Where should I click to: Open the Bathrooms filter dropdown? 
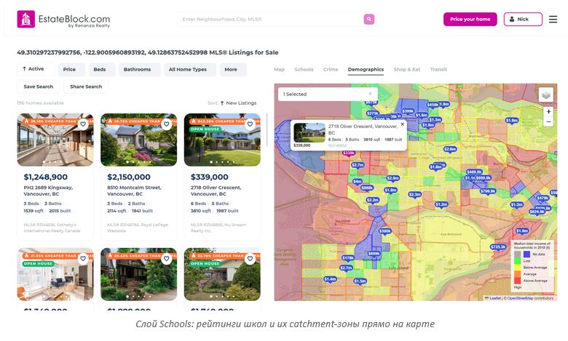[x=140, y=69]
